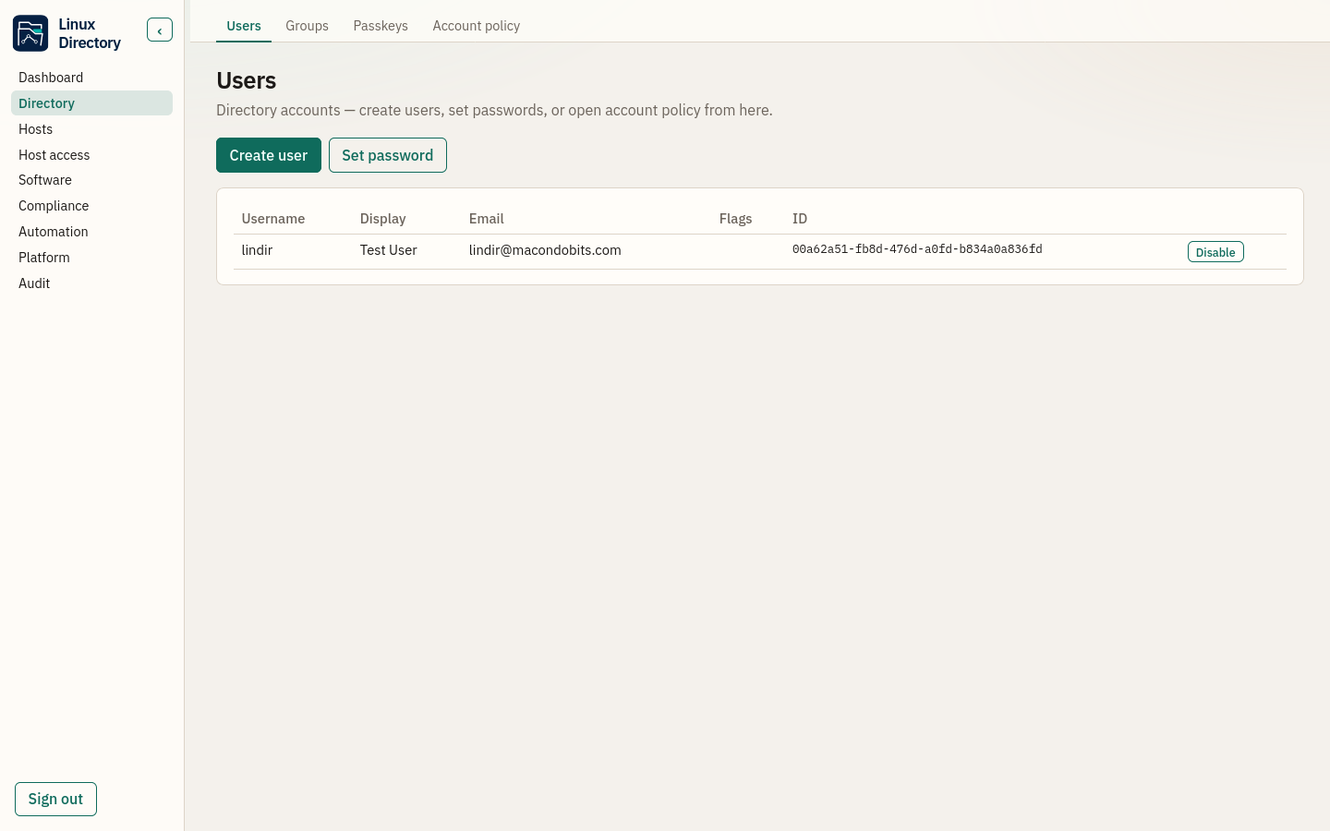Click the 'Directory accounts' description text

tap(494, 110)
